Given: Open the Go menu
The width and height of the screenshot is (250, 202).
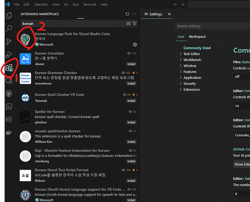Looking at the screenshot, I should pyautogui.click(x=66, y=4).
